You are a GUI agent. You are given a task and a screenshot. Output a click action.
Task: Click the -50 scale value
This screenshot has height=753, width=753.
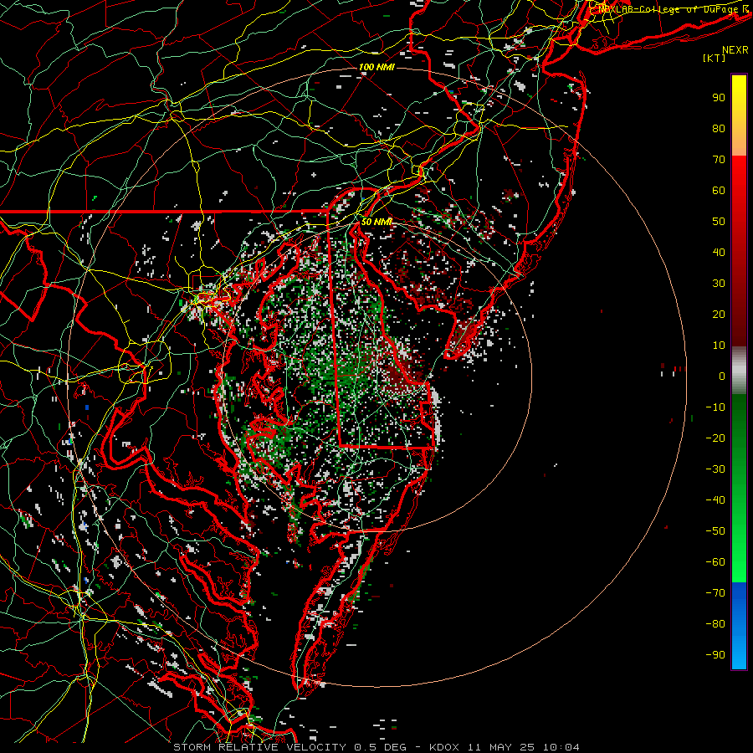715,531
